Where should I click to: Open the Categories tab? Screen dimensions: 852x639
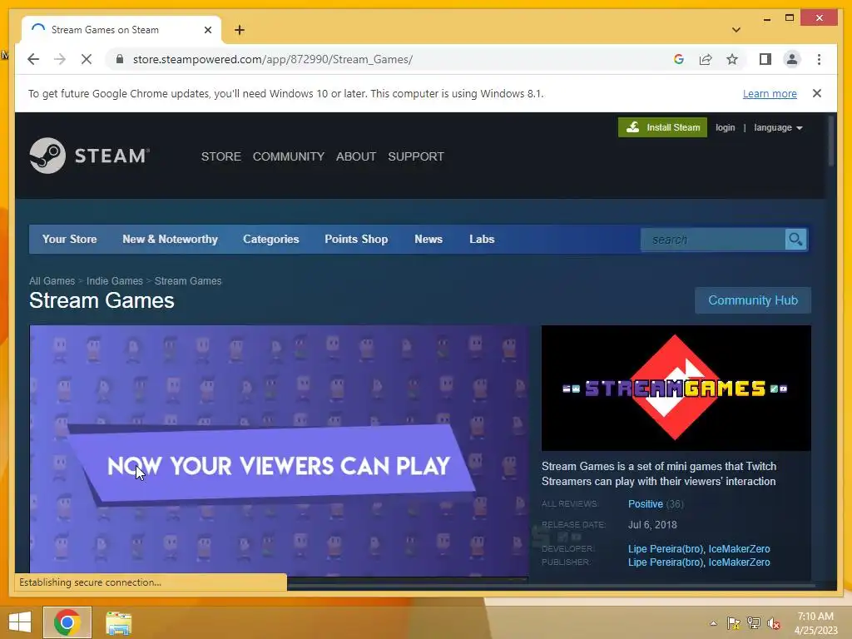tap(270, 239)
